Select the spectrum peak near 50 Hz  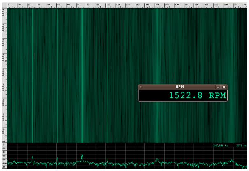click(x=57, y=159)
